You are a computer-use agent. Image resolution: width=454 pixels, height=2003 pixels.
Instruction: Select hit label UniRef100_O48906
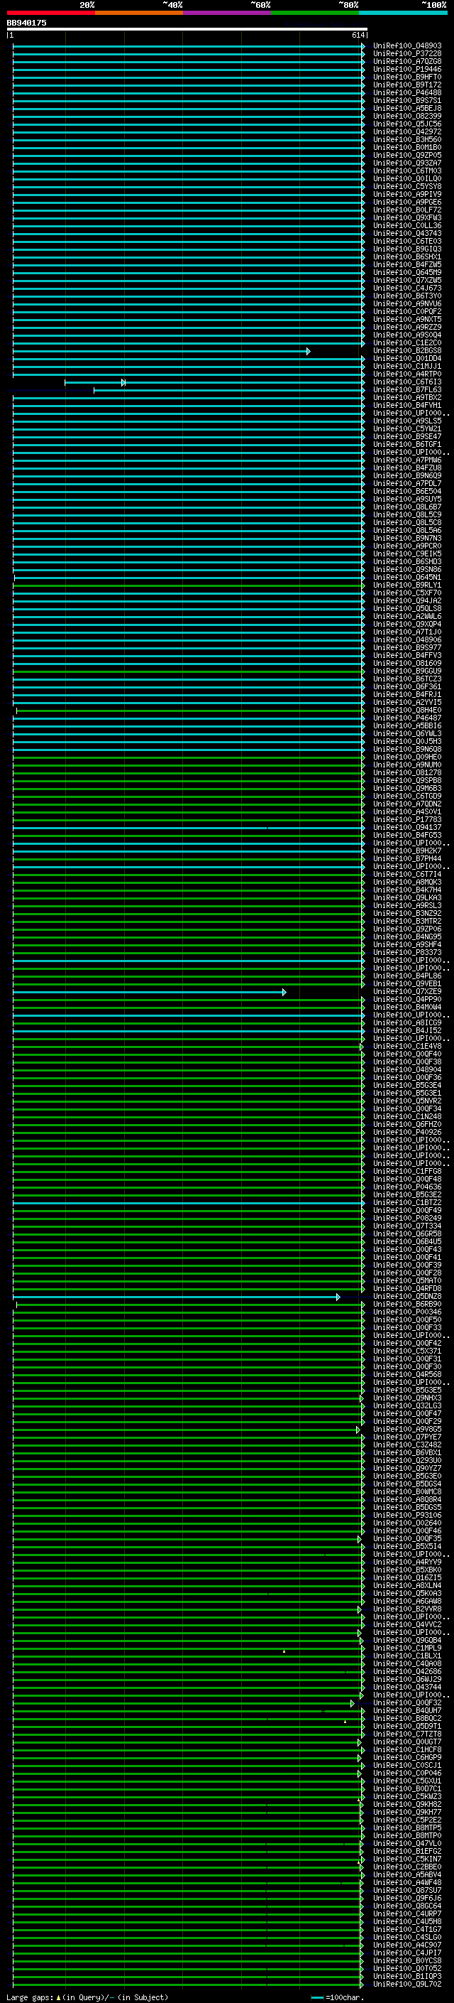pos(407,640)
